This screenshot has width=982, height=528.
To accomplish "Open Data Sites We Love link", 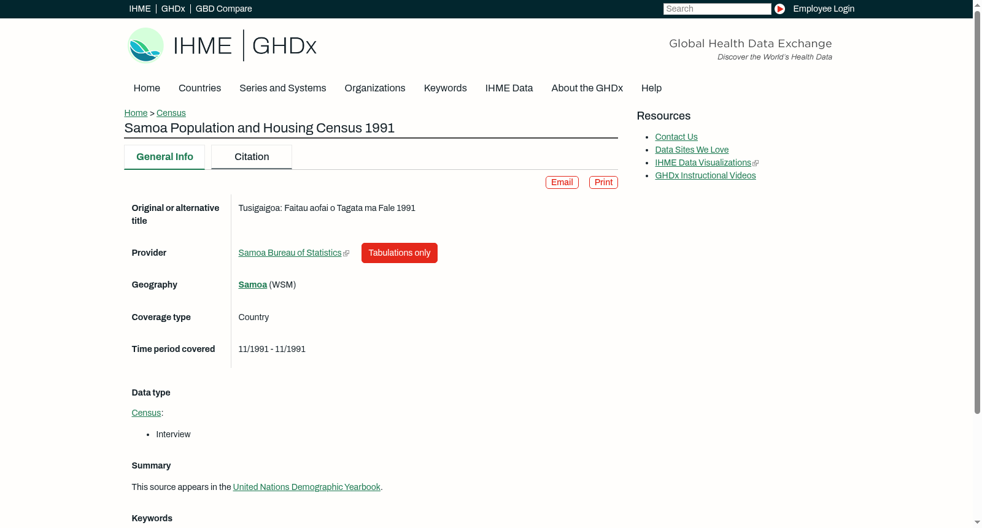I will tap(692, 150).
